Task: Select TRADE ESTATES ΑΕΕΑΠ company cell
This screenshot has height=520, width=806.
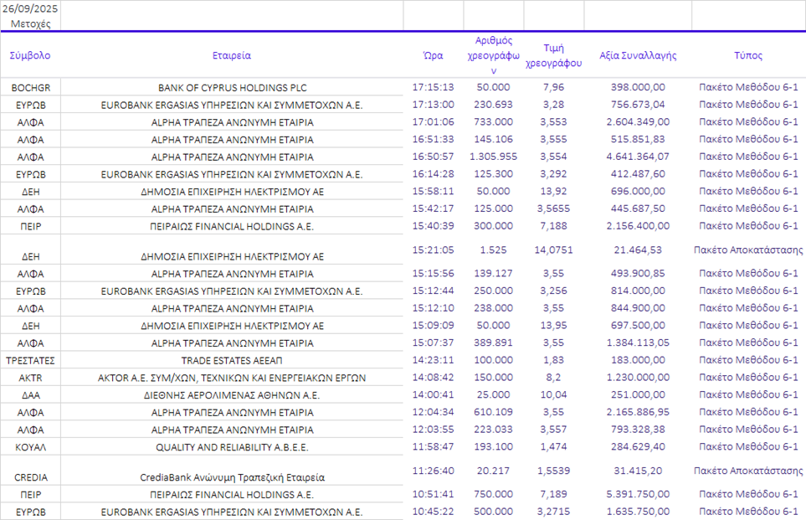Action: (232, 360)
